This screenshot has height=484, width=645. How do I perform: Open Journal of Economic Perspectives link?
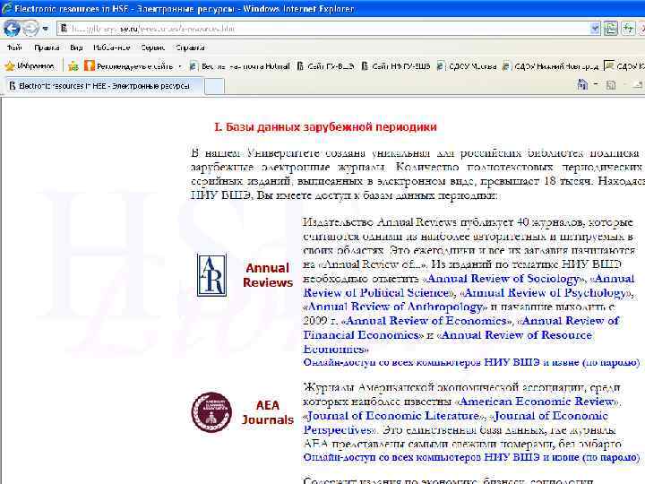[456, 423]
